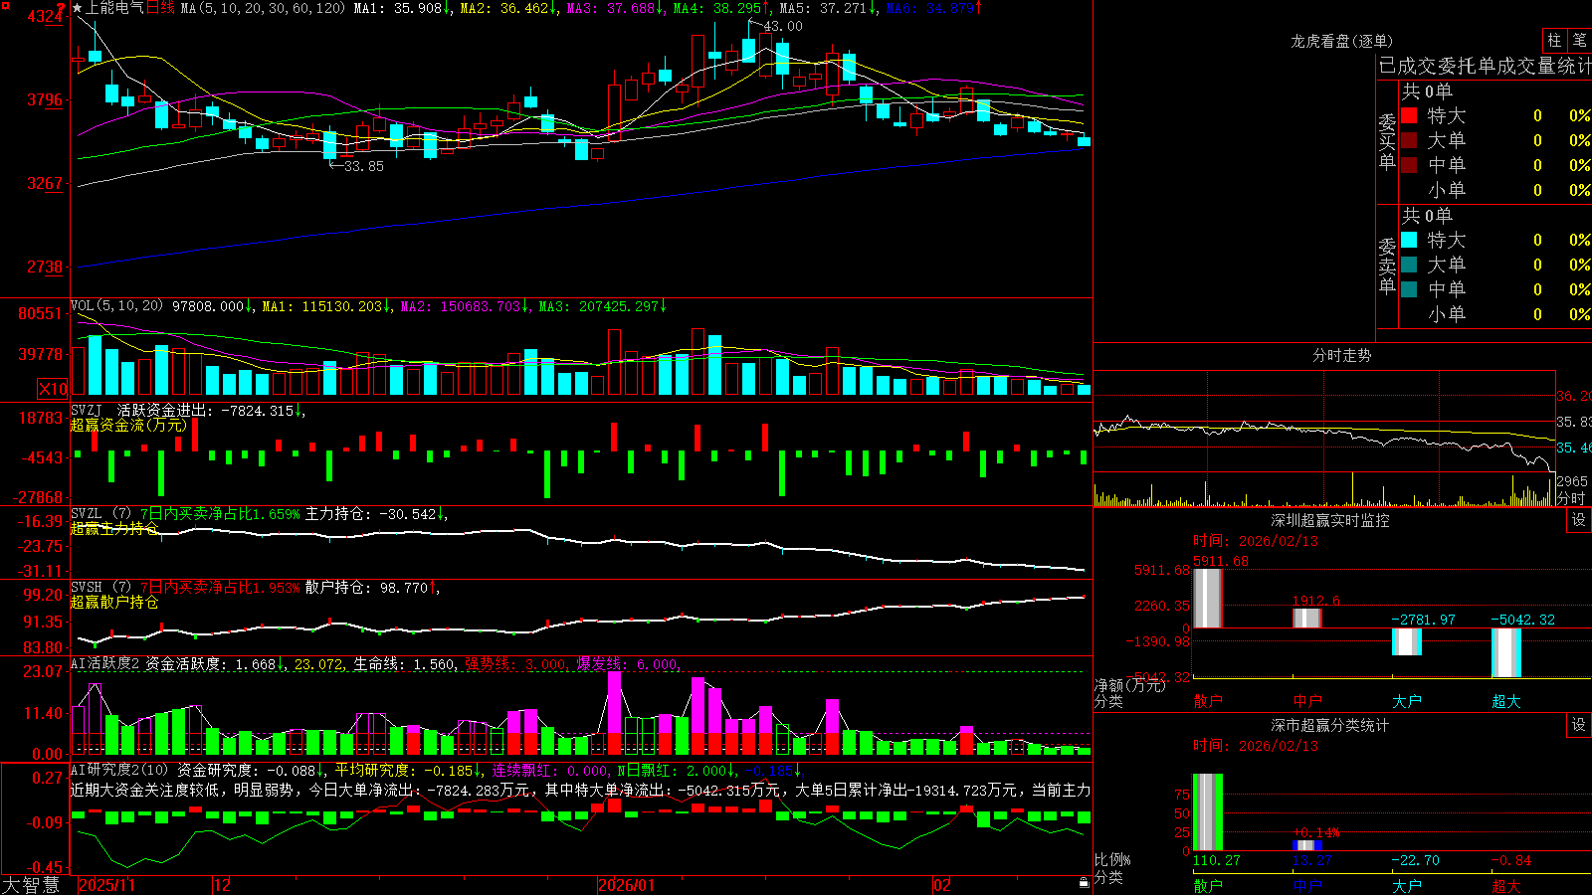The height and width of the screenshot is (895, 1592).
Task: Click the 日线 period label
Action: [160, 8]
